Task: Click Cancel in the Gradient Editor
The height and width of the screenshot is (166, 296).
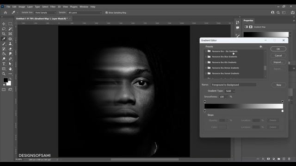Action: click(278, 55)
